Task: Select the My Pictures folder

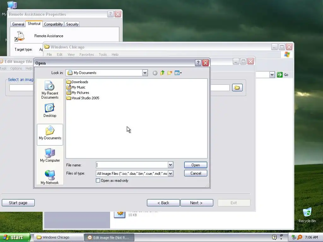Action: tap(78, 93)
